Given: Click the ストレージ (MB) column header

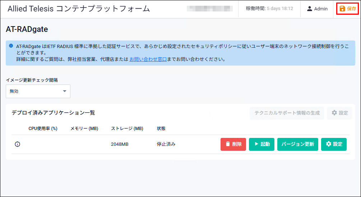Looking at the screenshot, I should 127,129.
